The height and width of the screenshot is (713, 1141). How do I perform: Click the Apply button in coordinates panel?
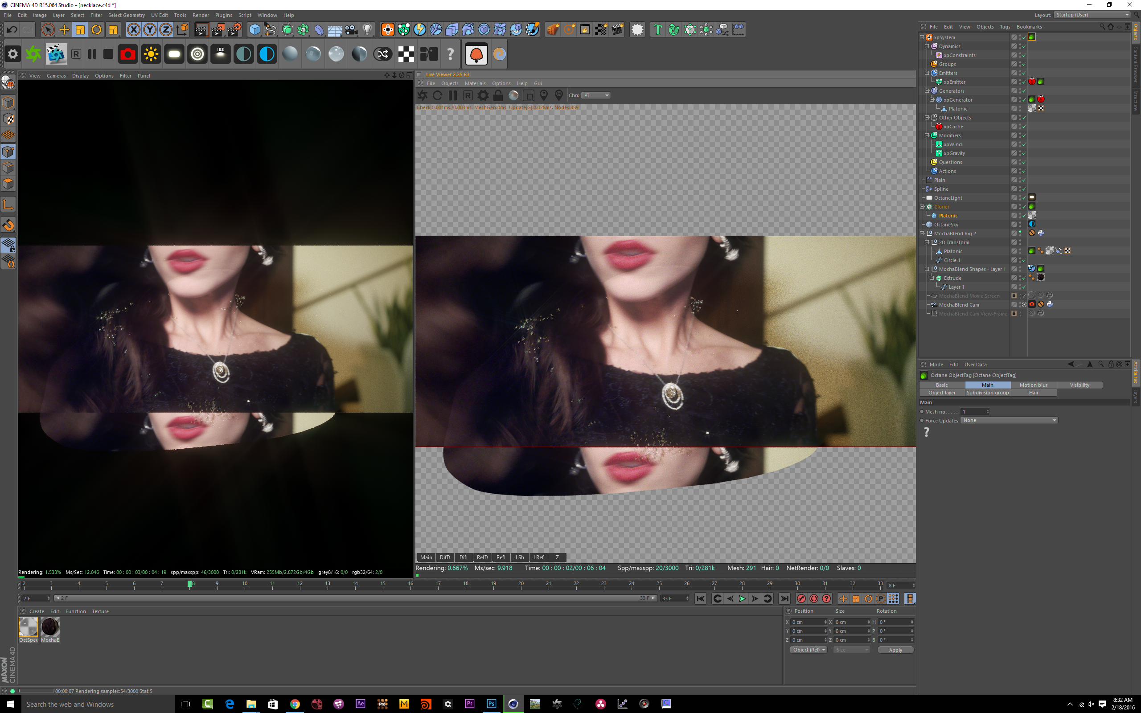click(x=895, y=650)
